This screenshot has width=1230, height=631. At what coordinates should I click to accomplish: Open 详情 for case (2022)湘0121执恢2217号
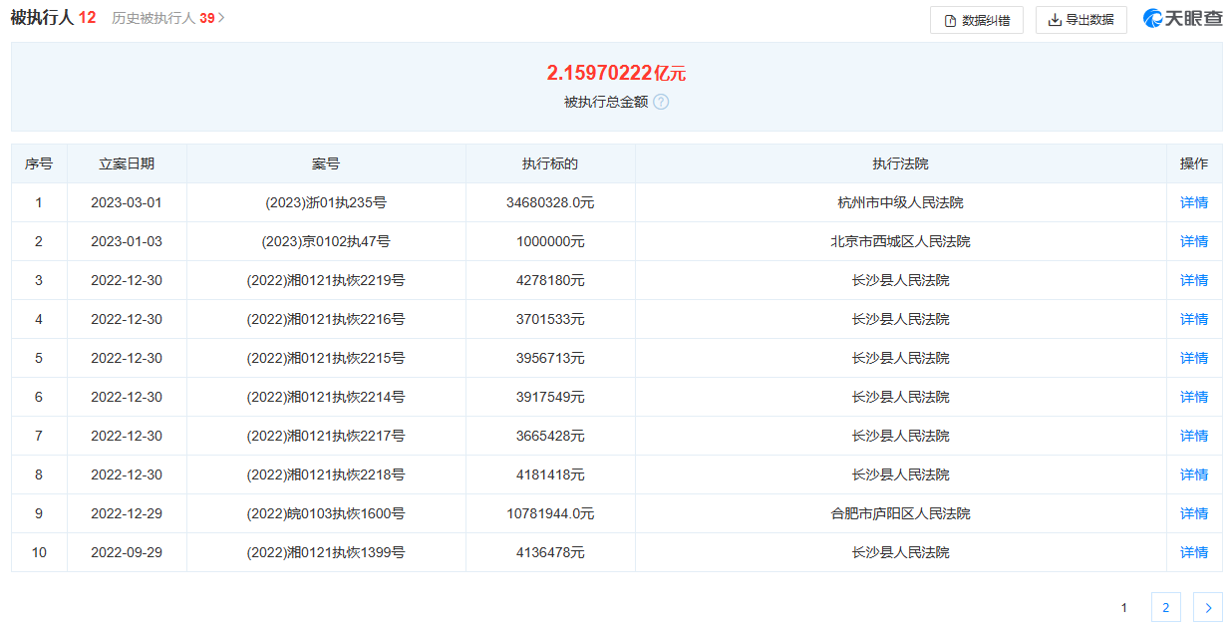[x=1194, y=436]
